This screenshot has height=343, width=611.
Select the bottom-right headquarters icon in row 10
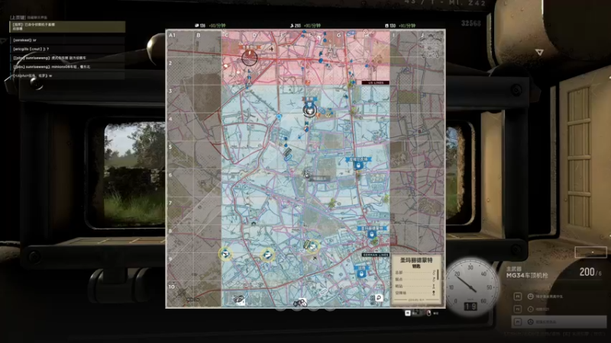(x=378, y=298)
